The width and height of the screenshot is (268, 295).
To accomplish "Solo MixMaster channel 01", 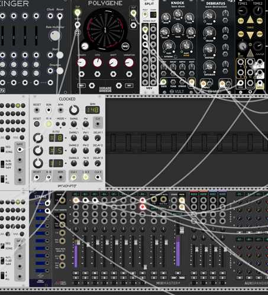I will (76, 278).
